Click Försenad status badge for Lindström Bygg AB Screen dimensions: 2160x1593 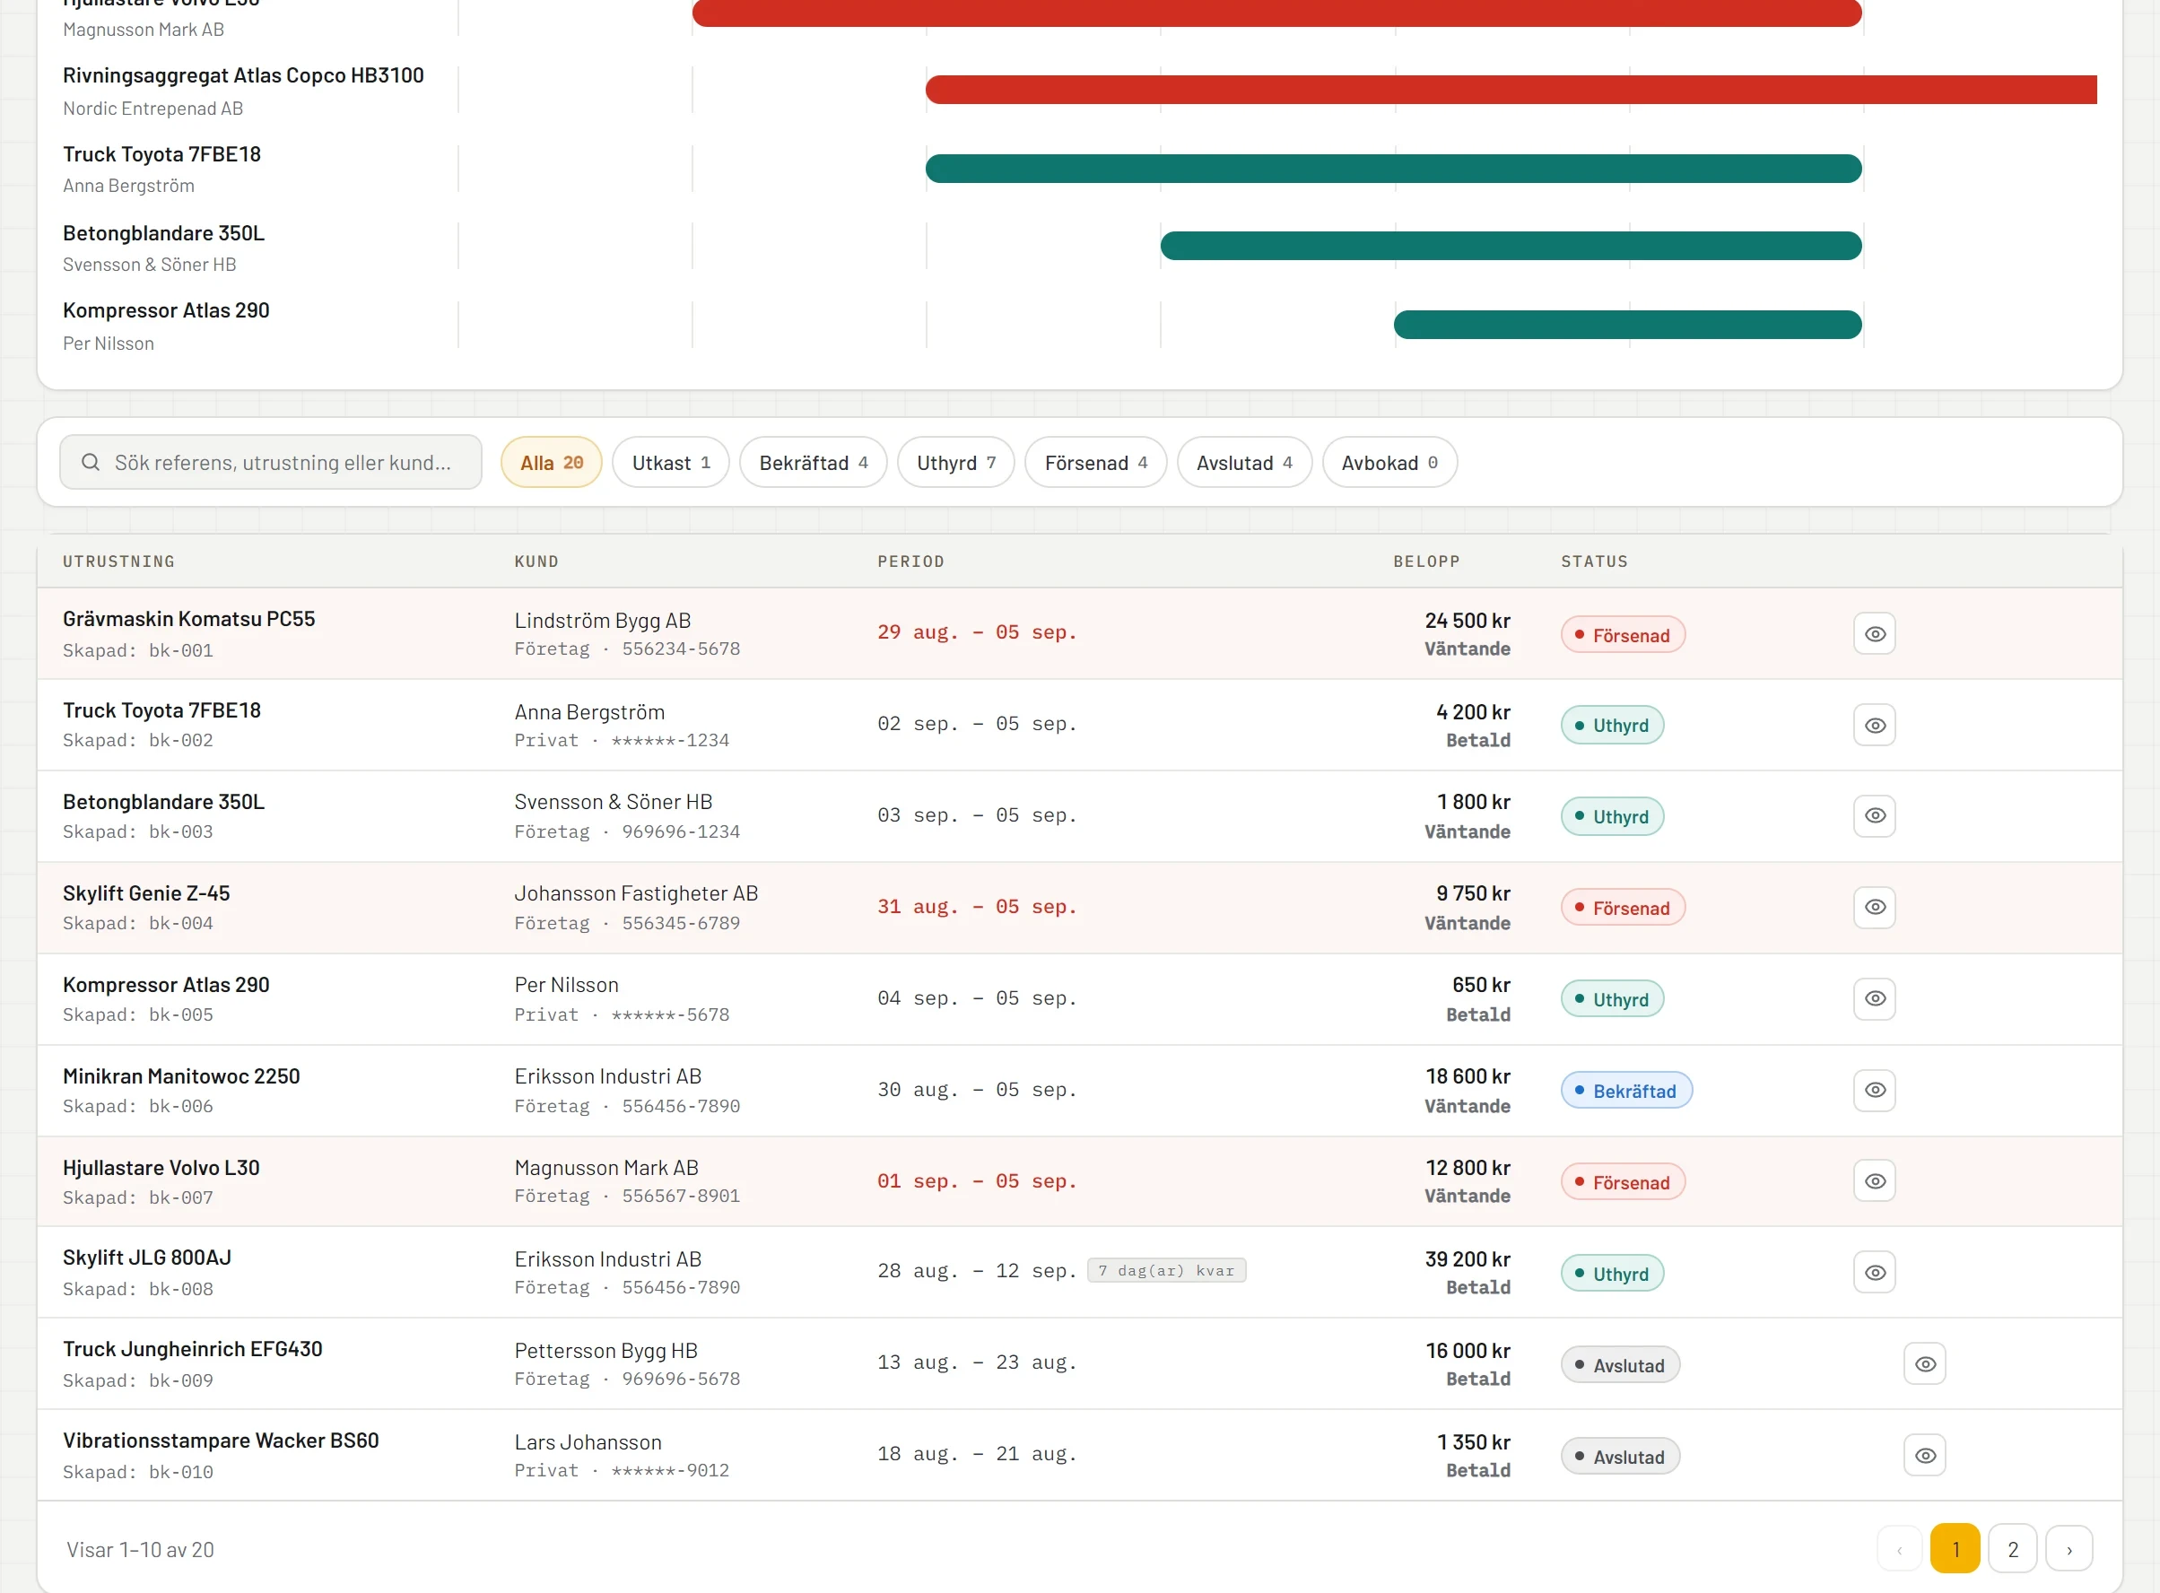(1623, 635)
